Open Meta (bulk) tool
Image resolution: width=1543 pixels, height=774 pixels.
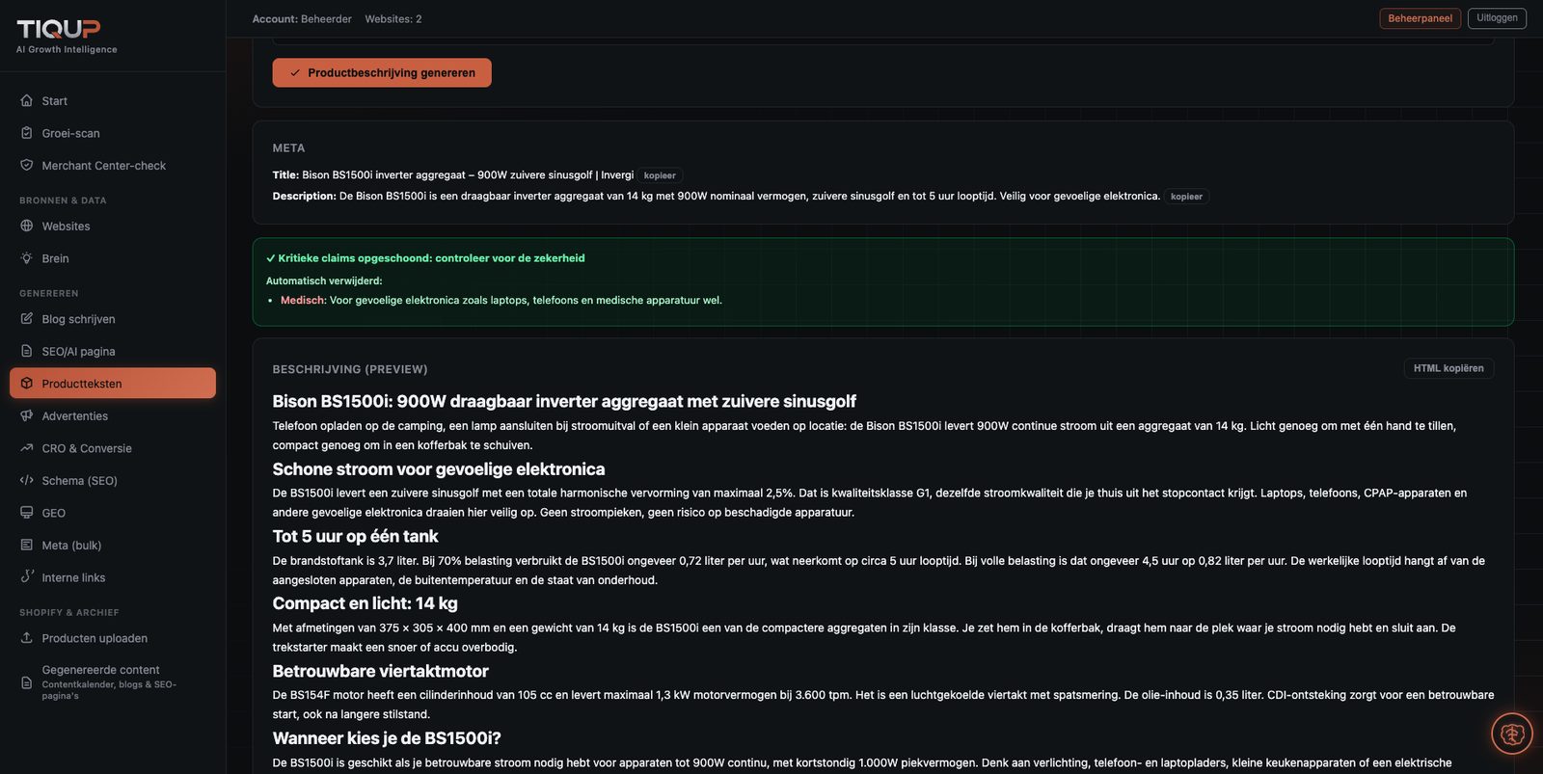(113, 545)
